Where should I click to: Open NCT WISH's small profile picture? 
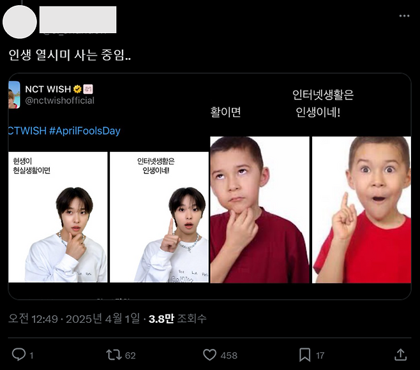click(14, 94)
